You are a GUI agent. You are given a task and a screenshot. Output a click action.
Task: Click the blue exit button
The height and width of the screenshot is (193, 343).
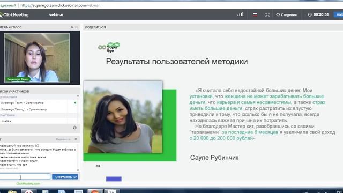click(x=338, y=14)
